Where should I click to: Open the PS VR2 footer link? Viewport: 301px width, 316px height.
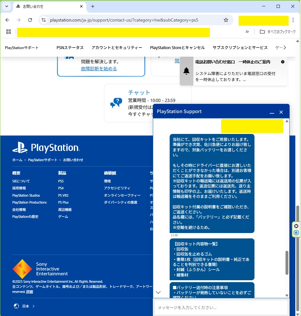pos(63,195)
